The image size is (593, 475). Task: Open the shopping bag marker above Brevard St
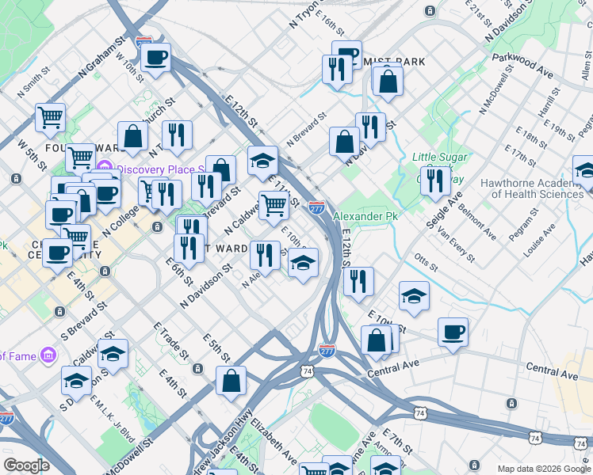pyautogui.click(x=221, y=169)
